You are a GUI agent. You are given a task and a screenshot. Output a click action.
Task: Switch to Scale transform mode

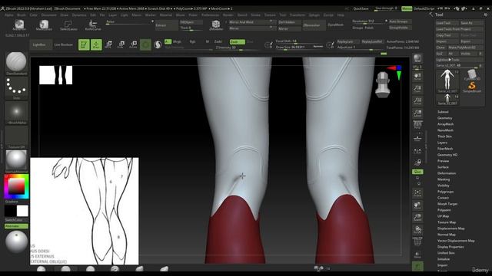coord(121,44)
